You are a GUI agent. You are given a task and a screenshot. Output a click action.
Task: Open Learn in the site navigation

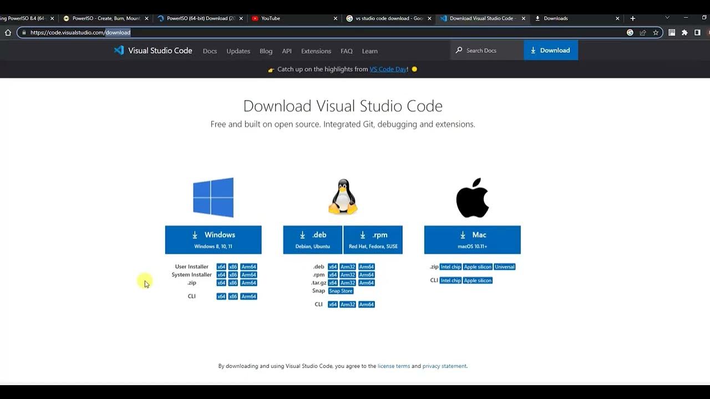tap(369, 51)
